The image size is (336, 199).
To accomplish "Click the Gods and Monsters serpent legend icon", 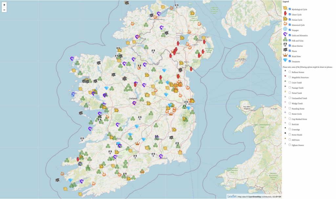I will click(285, 34).
